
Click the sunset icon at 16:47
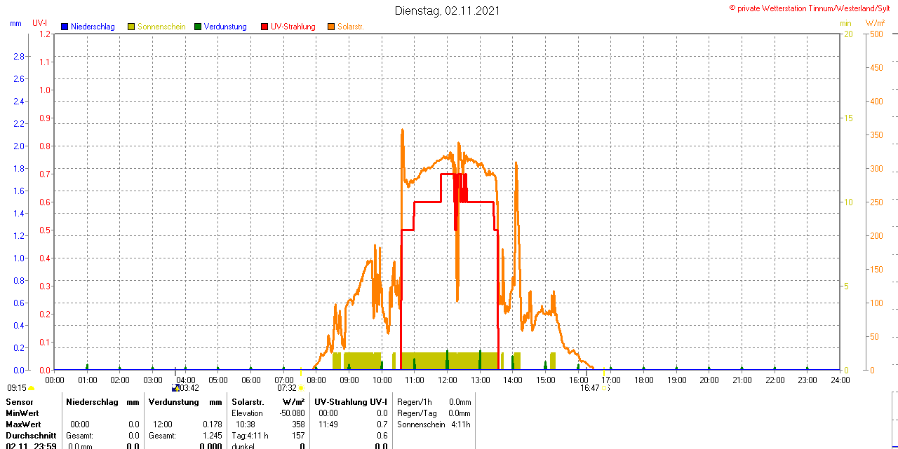[605, 387]
